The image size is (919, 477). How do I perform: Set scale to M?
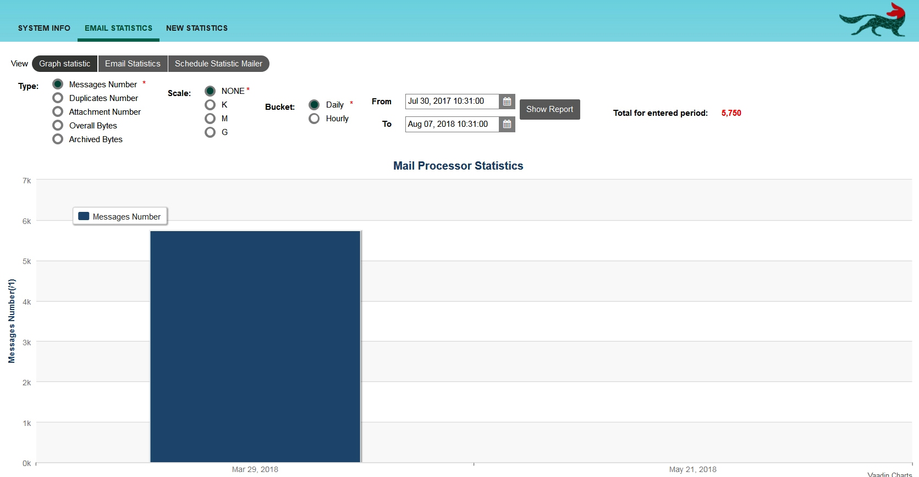[x=210, y=118]
